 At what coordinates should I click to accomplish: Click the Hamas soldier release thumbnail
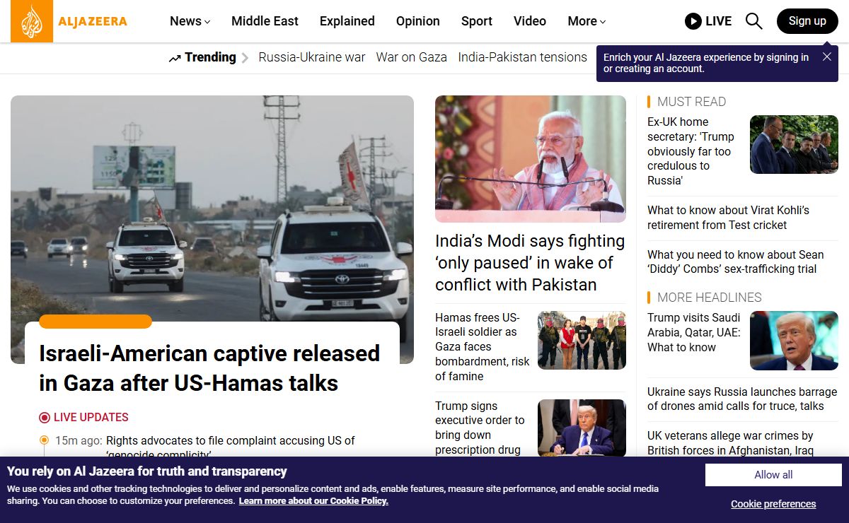point(582,340)
